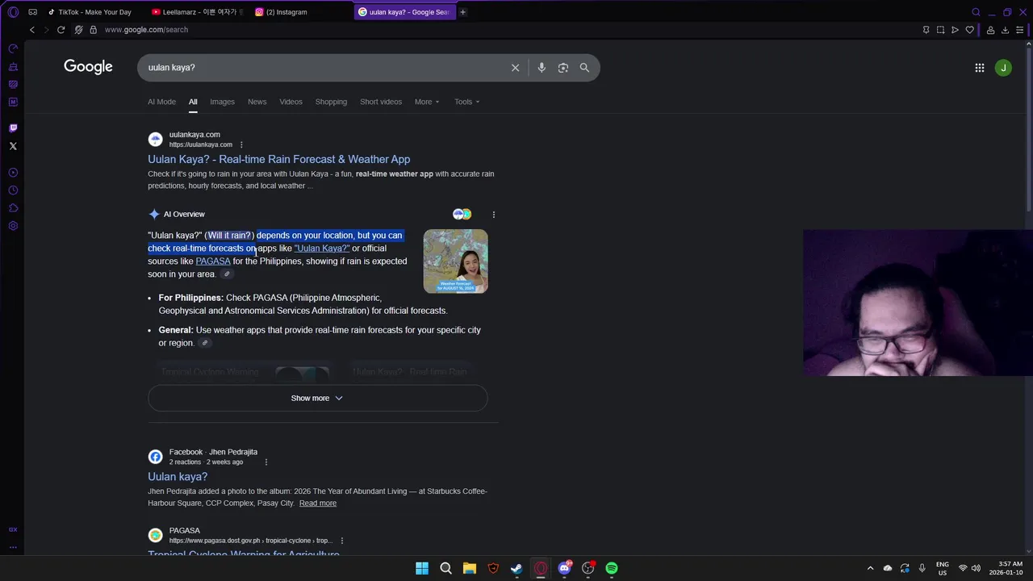Open options dots beside Facebook result
The image size is (1033, 581).
266,462
